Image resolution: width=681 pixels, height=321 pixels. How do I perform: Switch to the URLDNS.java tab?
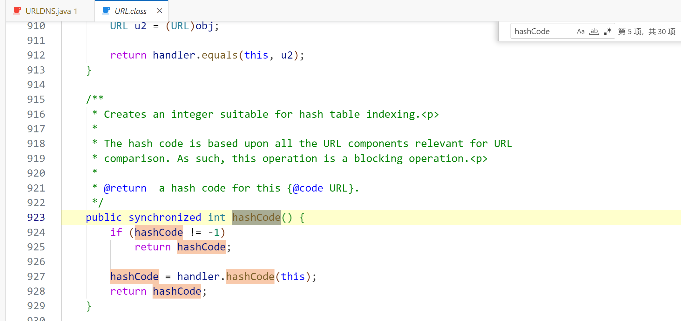48,11
